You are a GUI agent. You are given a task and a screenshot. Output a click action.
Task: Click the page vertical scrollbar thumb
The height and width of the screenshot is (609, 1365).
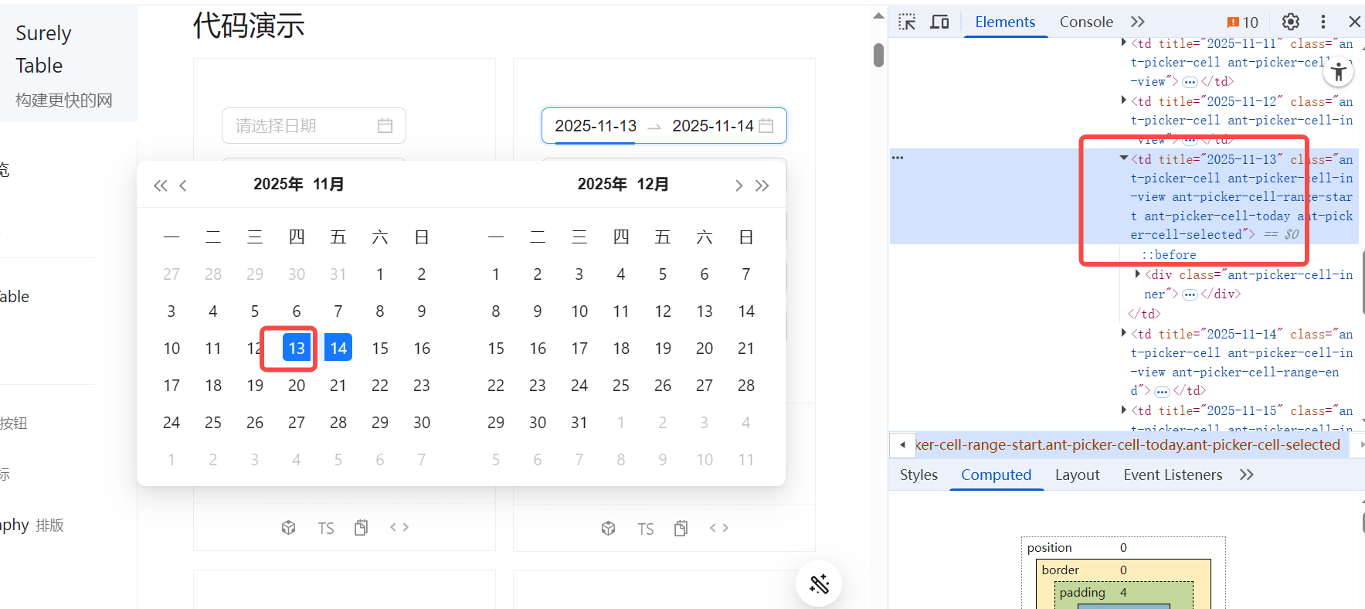878,56
